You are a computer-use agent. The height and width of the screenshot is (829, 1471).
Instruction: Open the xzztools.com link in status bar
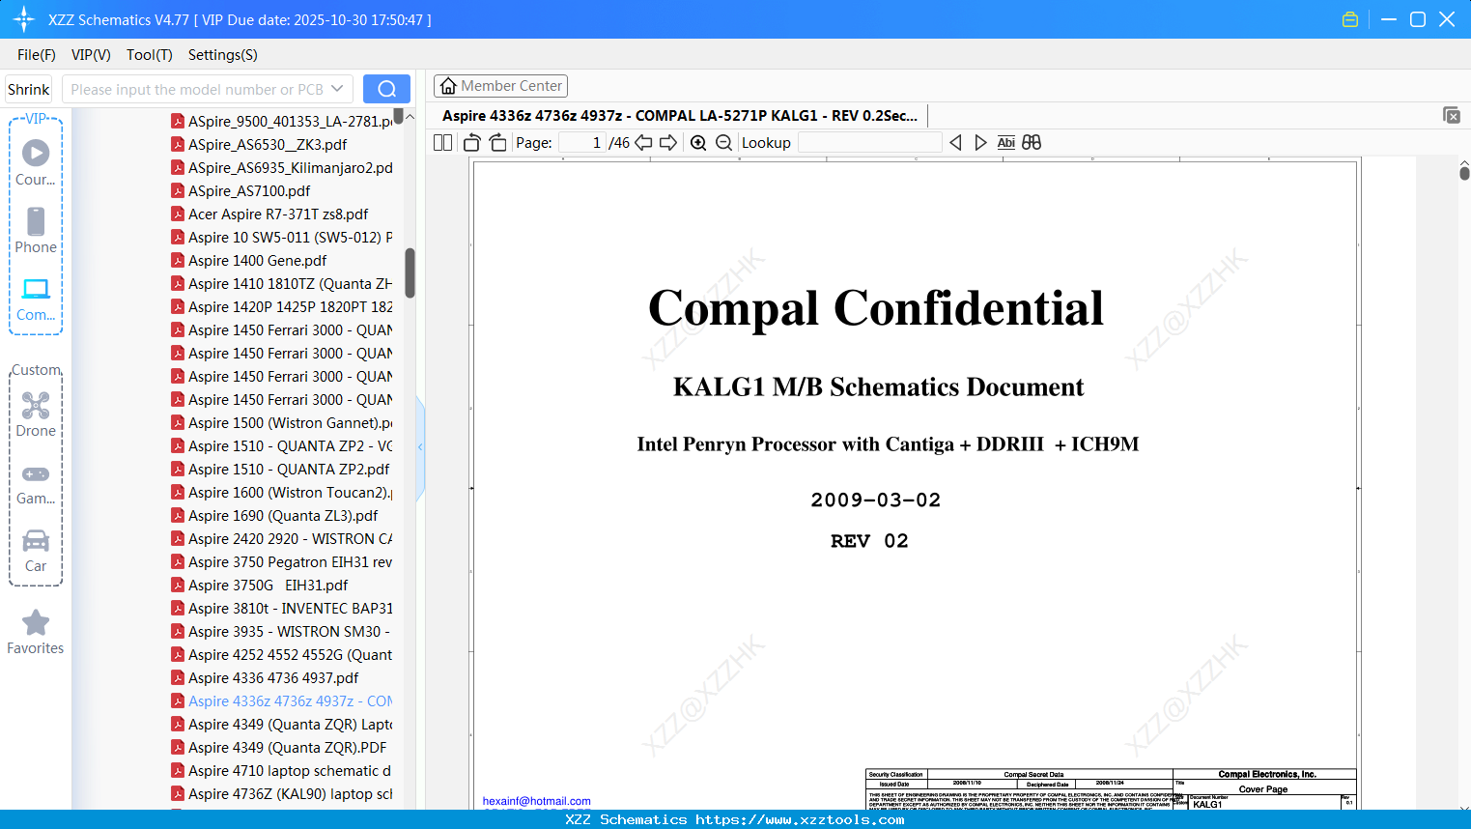click(801, 819)
